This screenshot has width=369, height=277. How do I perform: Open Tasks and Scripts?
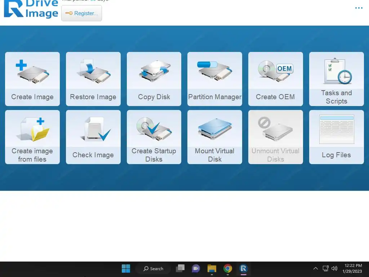(337, 79)
